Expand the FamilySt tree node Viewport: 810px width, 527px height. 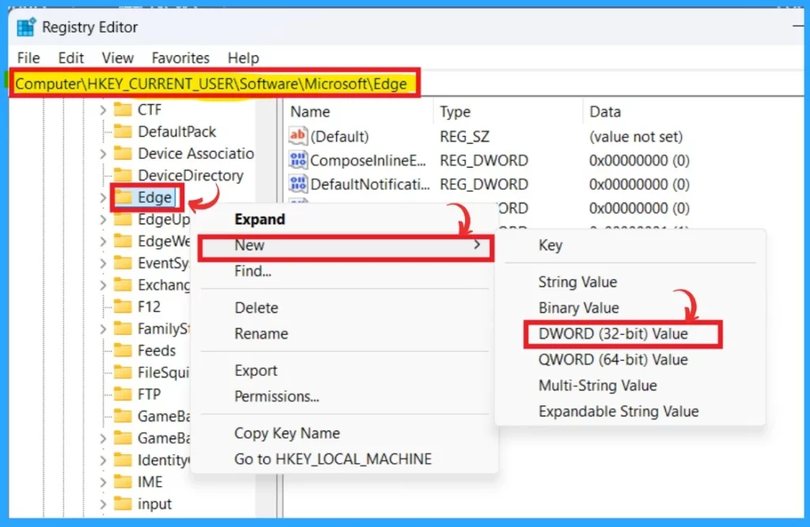pos(103,329)
